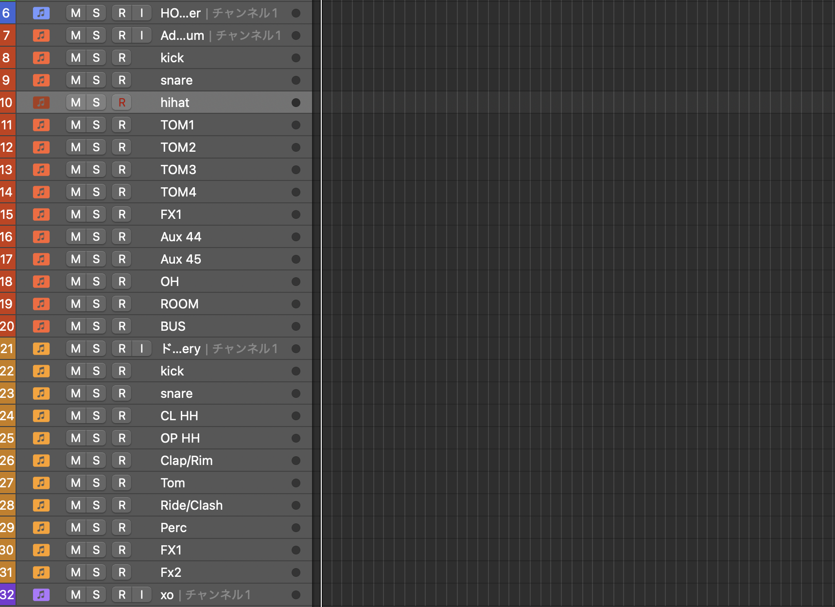The width and height of the screenshot is (835, 607).
Task: Click the instrument icon on Perc track
Action: click(x=41, y=528)
